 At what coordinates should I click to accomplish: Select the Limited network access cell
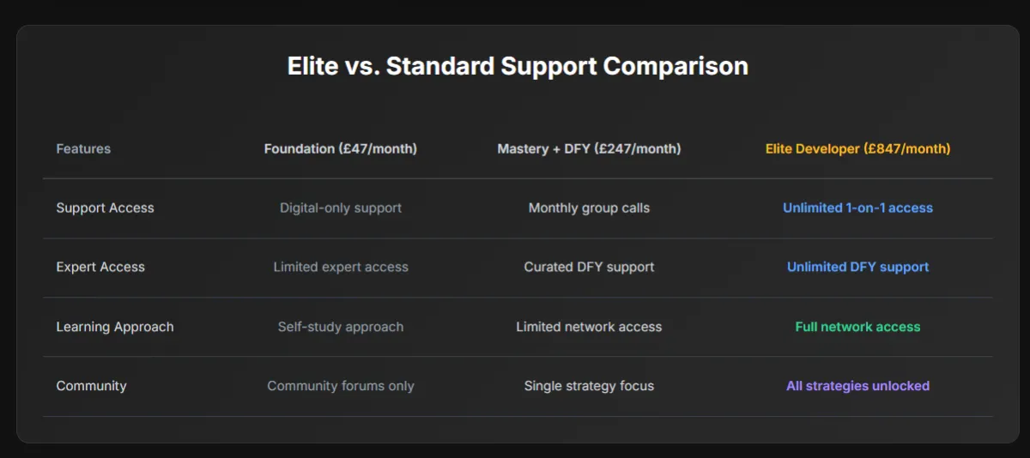[x=589, y=327]
